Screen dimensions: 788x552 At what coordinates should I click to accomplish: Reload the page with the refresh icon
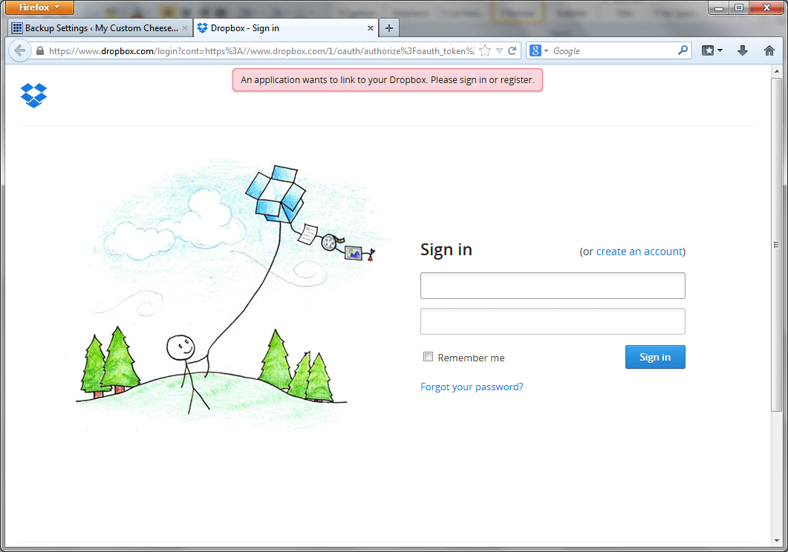pyautogui.click(x=512, y=50)
